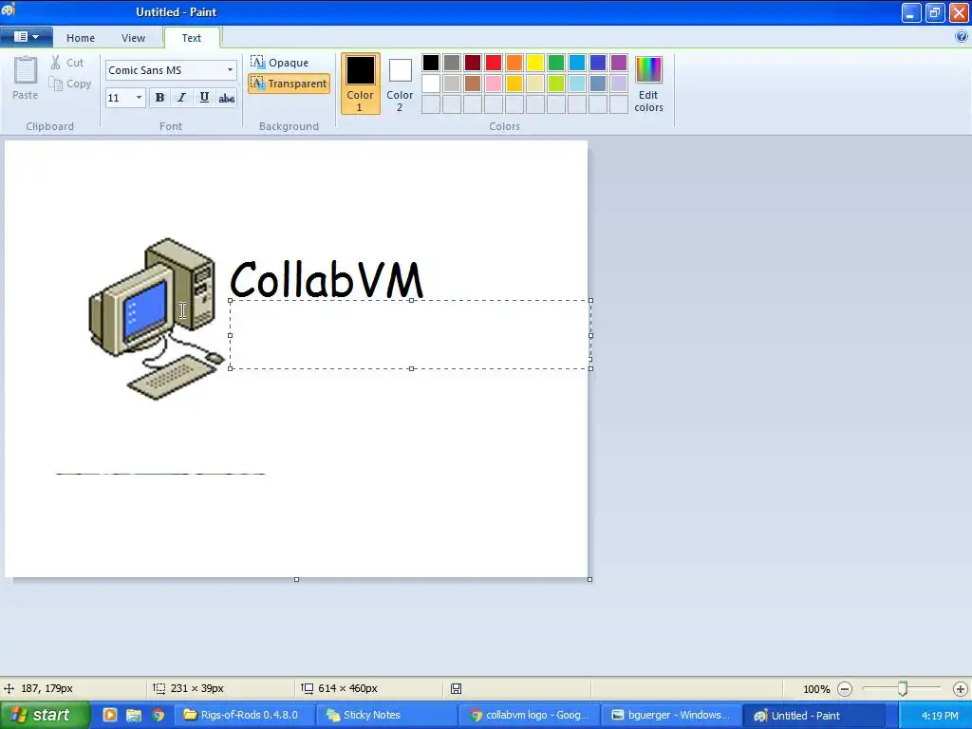The image size is (972, 729).
Task: Open the Paint application menu button
Action: (26, 37)
